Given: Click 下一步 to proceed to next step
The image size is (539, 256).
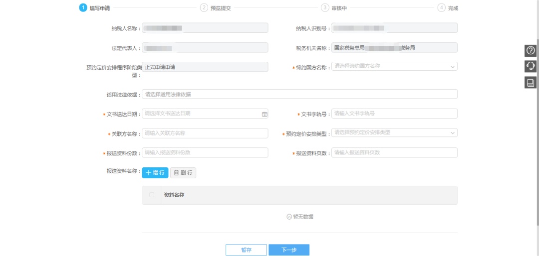Looking at the screenshot, I should [289, 250].
